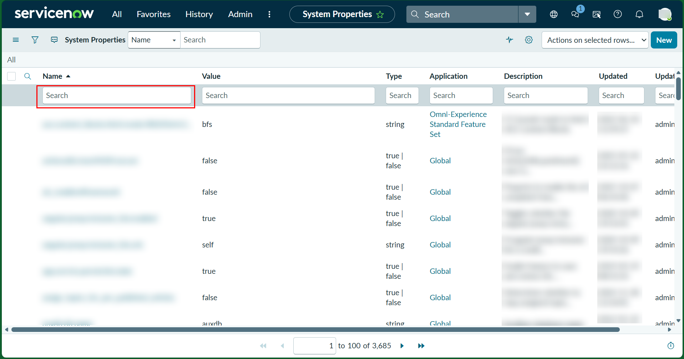Expand the global search options arrow
This screenshot has width=684, height=359.
pyautogui.click(x=527, y=14)
